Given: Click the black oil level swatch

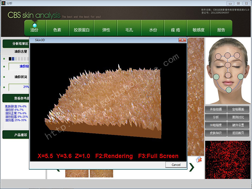Looking at the screenshot, I should [x=10, y=59].
